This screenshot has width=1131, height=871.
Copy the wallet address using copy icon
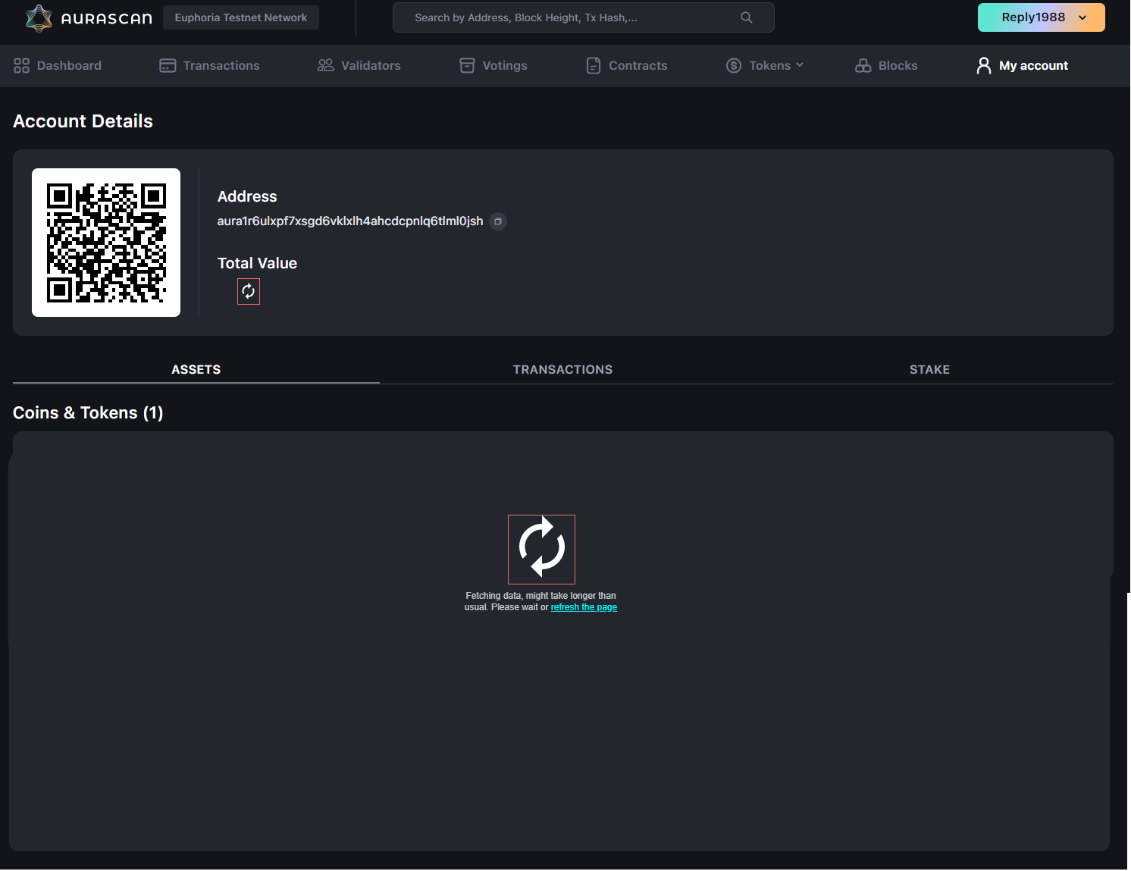click(x=498, y=221)
